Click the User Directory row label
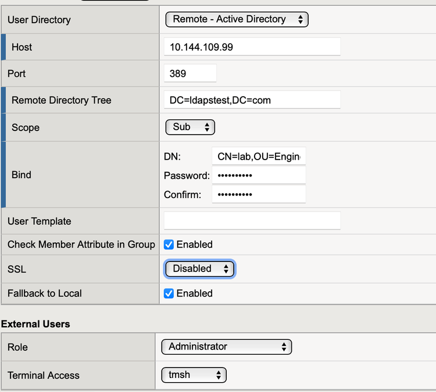This screenshot has height=392, width=436. pyautogui.click(x=39, y=20)
